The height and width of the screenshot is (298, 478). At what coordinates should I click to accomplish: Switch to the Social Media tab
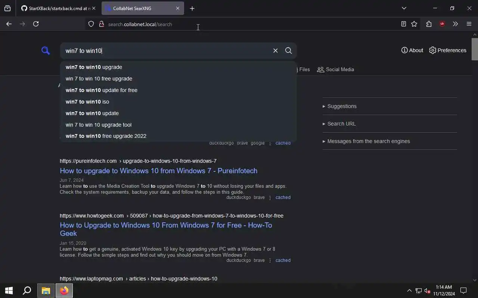click(335, 69)
